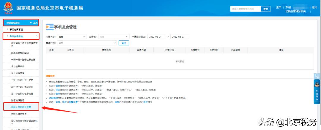Click the 国家税务总局北京市电子税务局 title

[x=50, y=8]
